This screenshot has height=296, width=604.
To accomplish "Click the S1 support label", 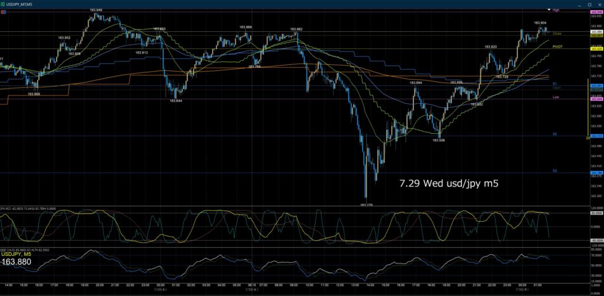I will tap(554, 84).
